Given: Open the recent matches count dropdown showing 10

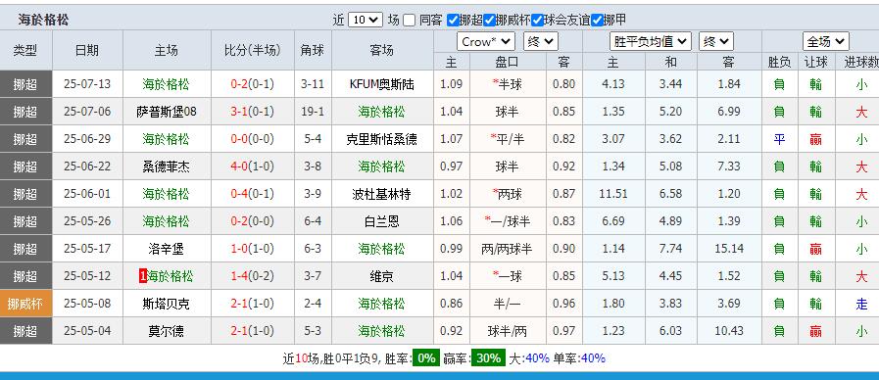Looking at the screenshot, I should [x=365, y=21].
